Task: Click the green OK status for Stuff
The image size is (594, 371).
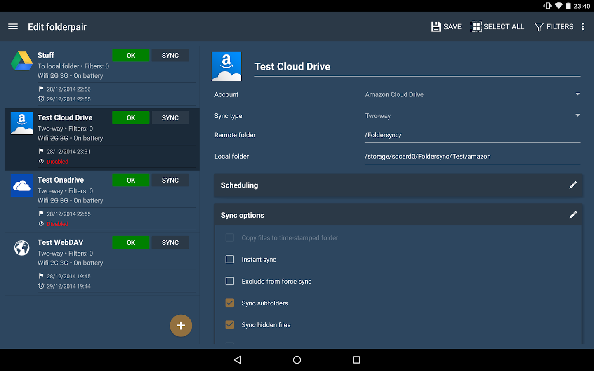Action: [131, 55]
